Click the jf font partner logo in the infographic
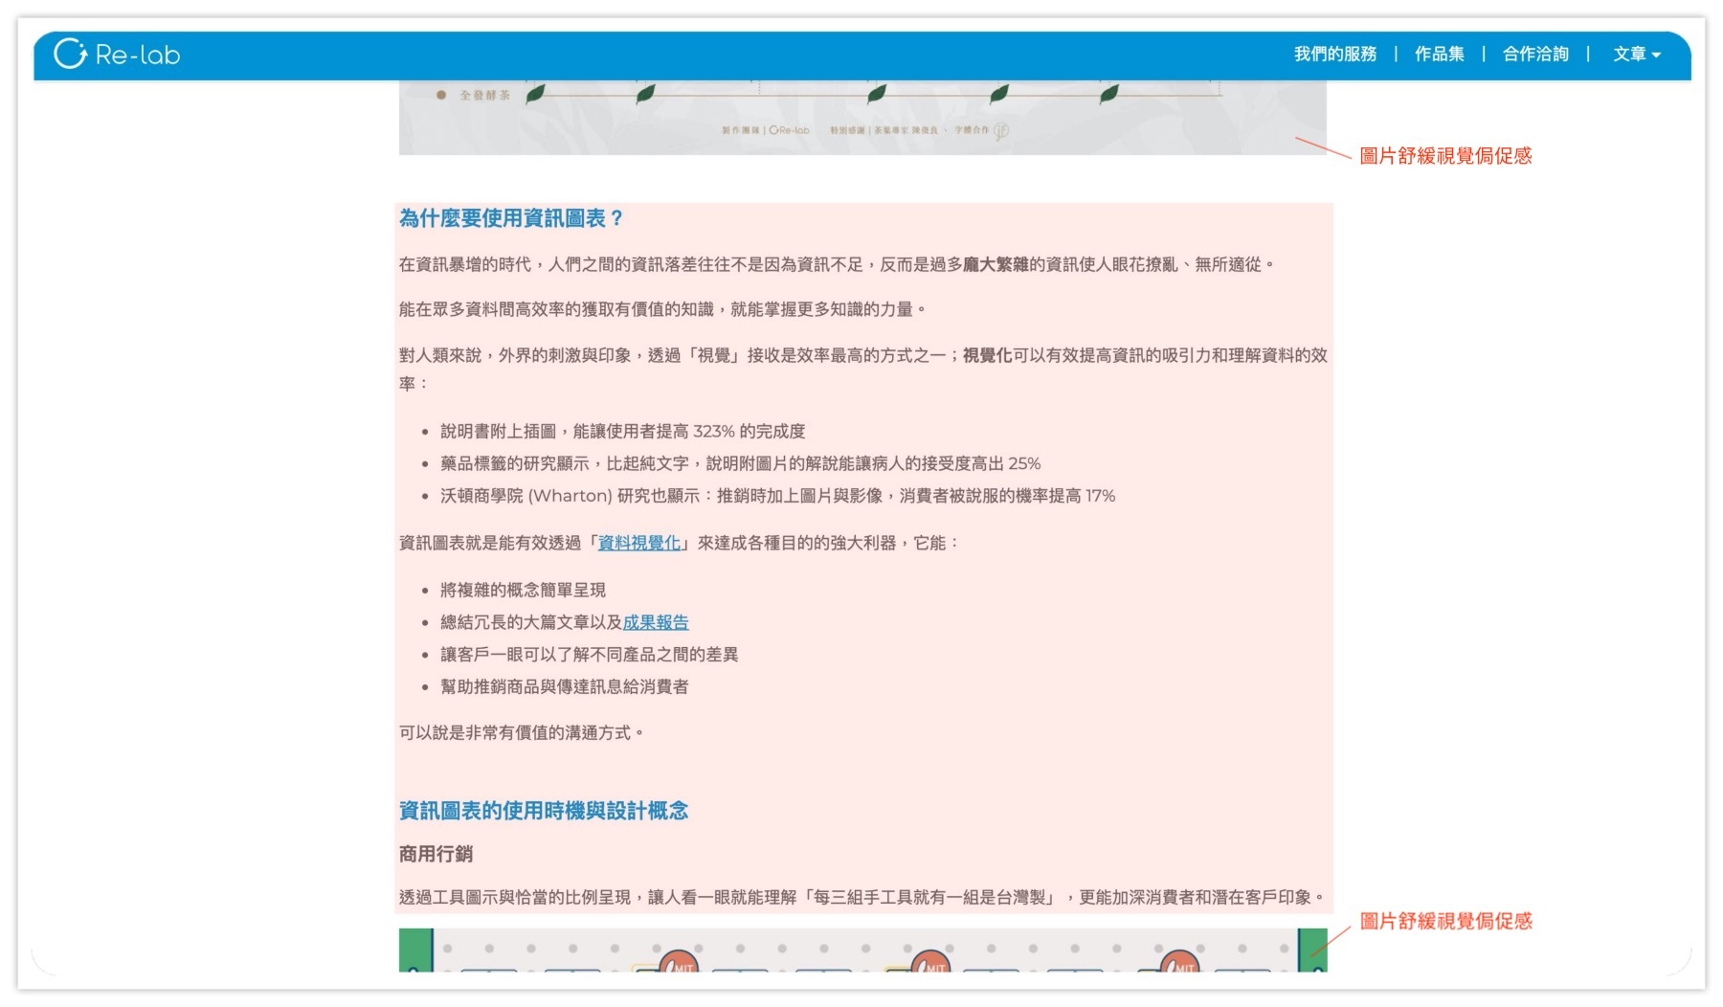 tap(1001, 131)
